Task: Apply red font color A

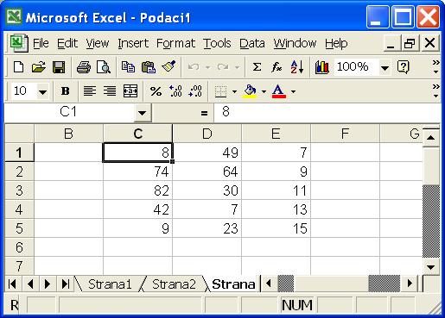Action: click(x=278, y=91)
